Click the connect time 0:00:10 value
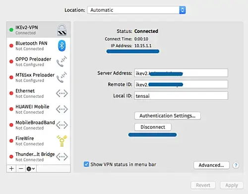Viewport: 248px width, 194px height. pos(141,39)
